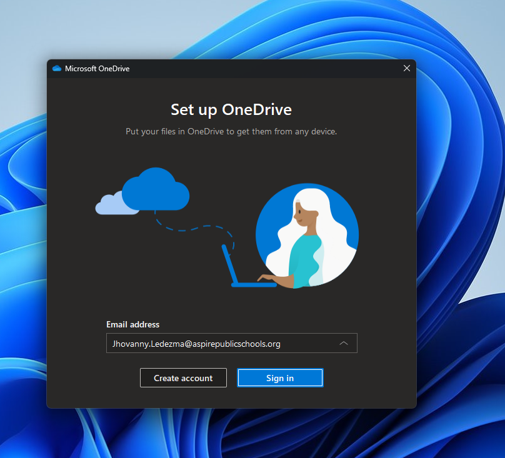Click the Email address label
The width and height of the screenshot is (505, 458).
[x=132, y=324]
